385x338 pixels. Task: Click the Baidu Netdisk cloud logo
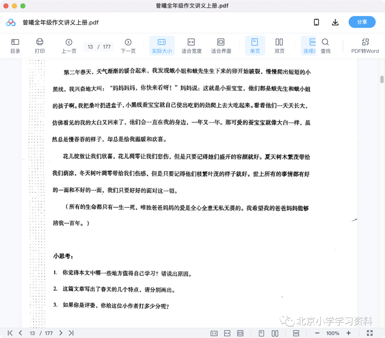click(x=11, y=22)
